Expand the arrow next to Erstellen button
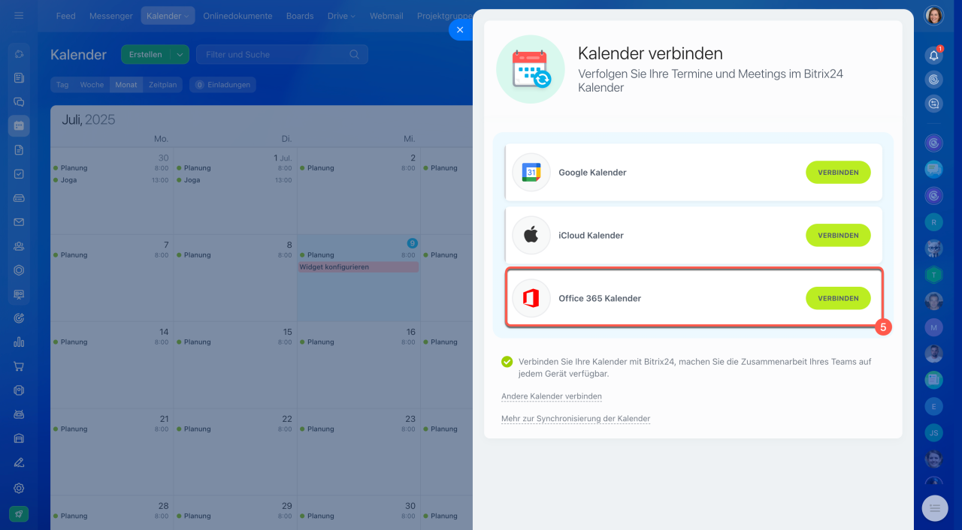 [x=180, y=55]
